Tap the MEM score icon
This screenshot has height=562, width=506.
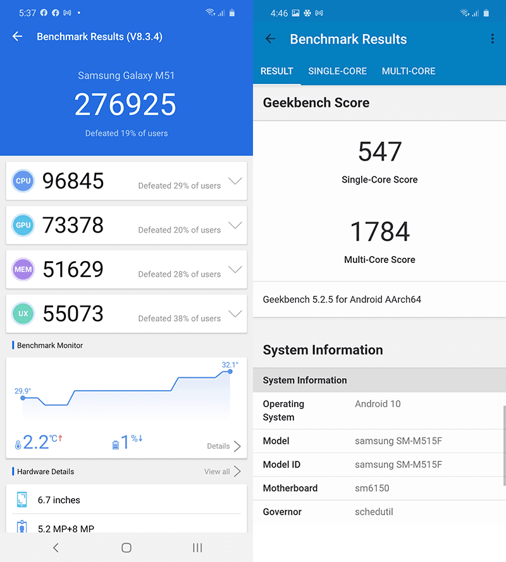23,269
